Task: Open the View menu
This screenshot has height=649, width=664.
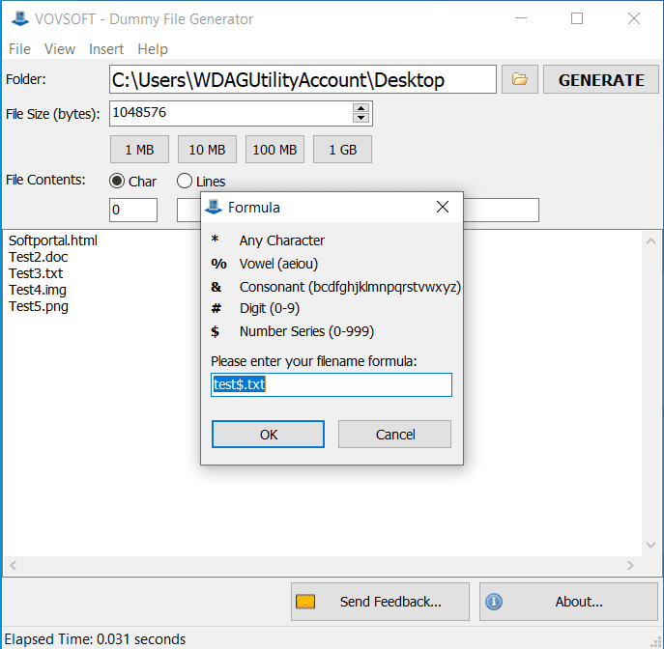Action: [x=60, y=49]
